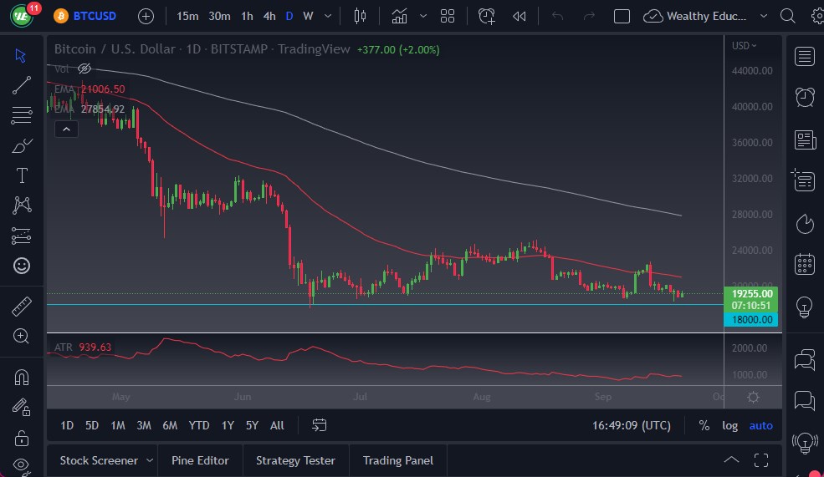Image resolution: width=824 pixels, height=477 pixels.
Task: Click the Replay rewind icon
Action: 519,16
